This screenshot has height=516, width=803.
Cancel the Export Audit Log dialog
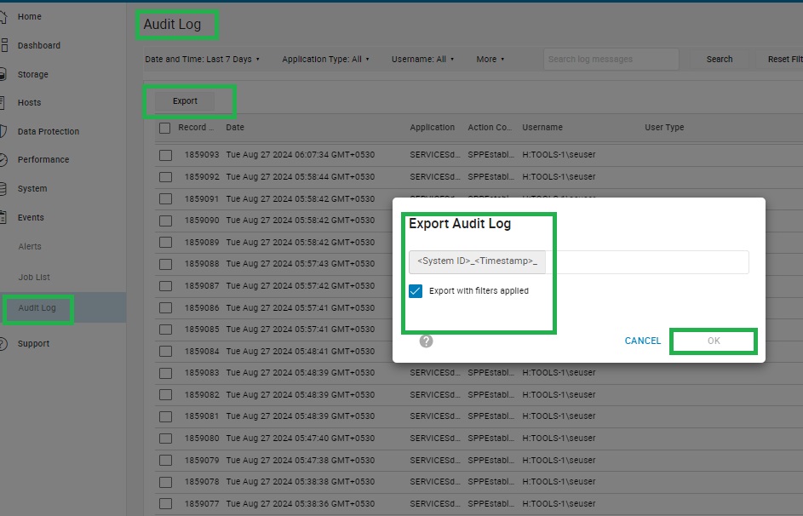[x=642, y=341]
